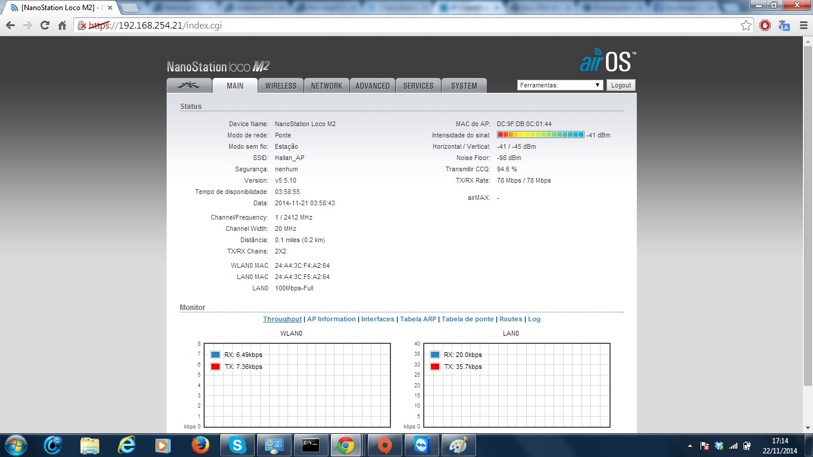Click the WLAN0 MAC value 24:A4:3C:F4:A2:64
Screen dimensions: 813x457
coord(302,265)
